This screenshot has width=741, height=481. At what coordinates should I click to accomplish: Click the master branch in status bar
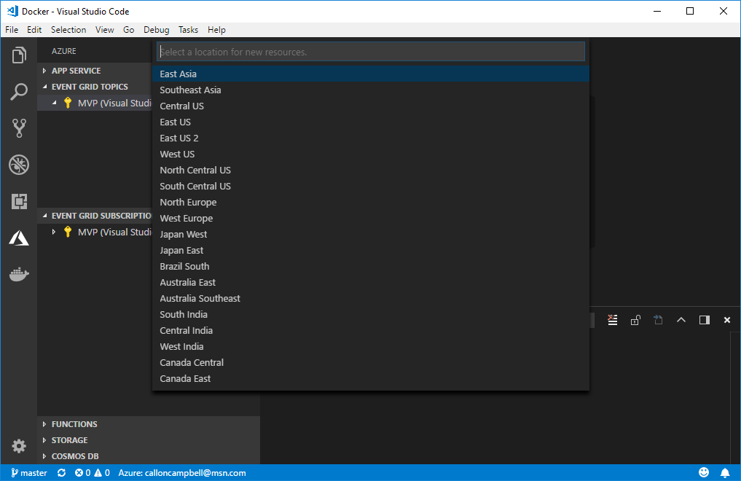click(29, 473)
